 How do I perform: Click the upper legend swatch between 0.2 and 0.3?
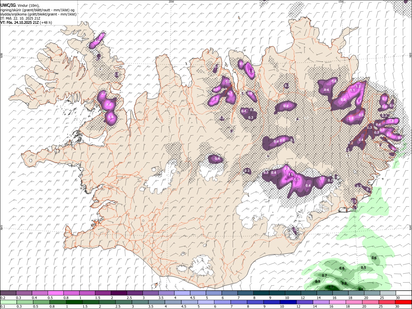8,293
